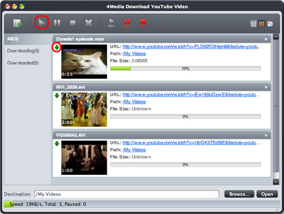The width and height of the screenshot is (284, 214).
Task: Click scrollbar up arrow in task list
Action: 276,37
